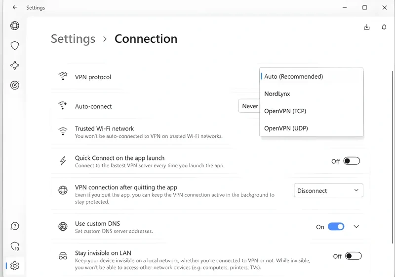
Task: Open the globe VPN servers sidebar icon
Action: point(15,26)
